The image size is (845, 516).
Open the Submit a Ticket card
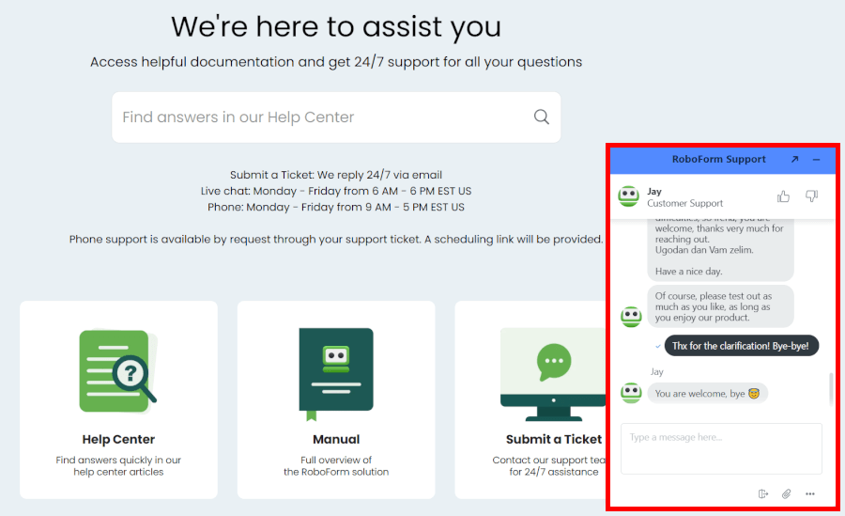[530, 399]
